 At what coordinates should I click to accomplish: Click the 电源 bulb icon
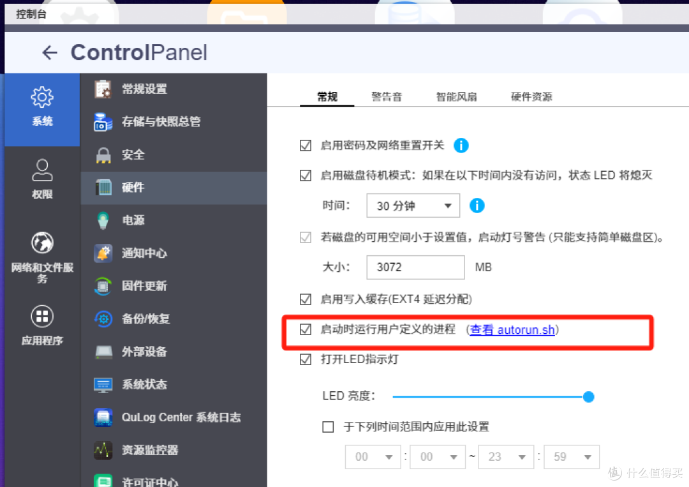103,220
